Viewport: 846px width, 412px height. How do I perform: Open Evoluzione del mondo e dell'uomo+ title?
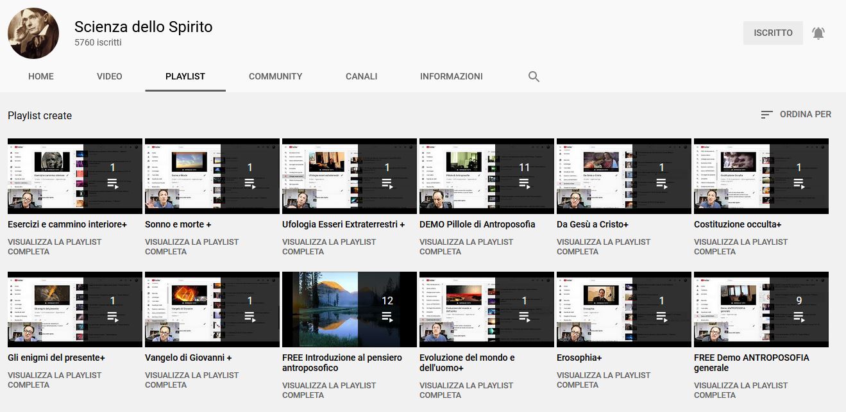(467, 363)
